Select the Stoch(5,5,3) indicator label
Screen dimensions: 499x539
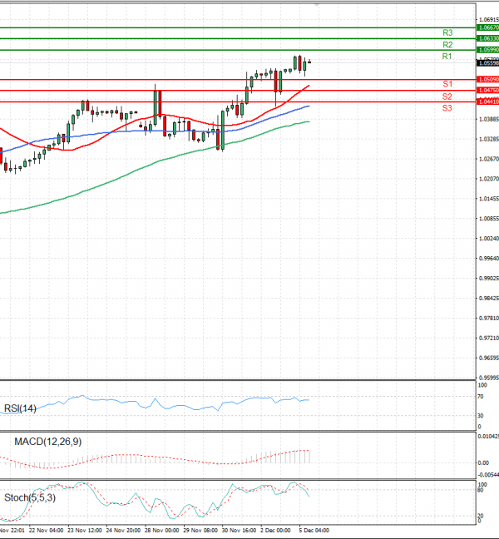[32, 497]
